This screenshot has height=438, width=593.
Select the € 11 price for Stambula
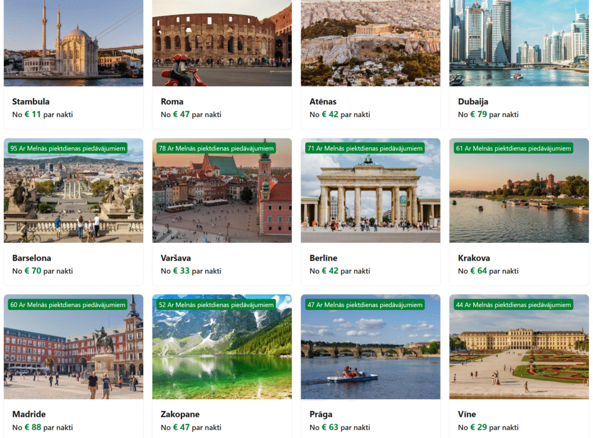[x=32, y=114]
